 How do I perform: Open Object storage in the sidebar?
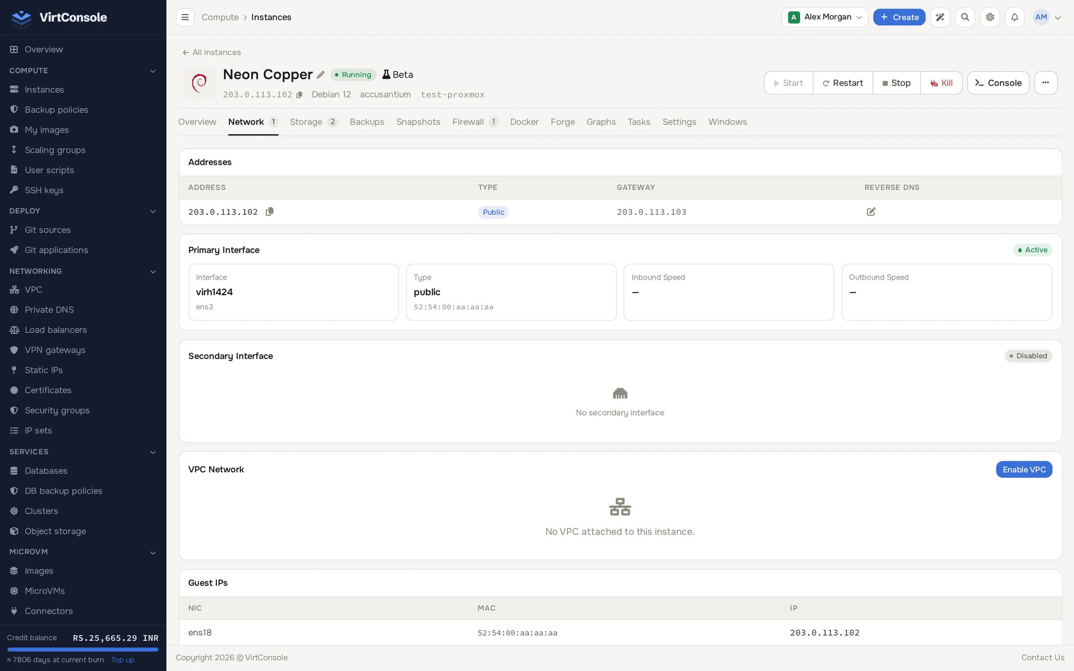pyautogui.click(x=55, y=531)
